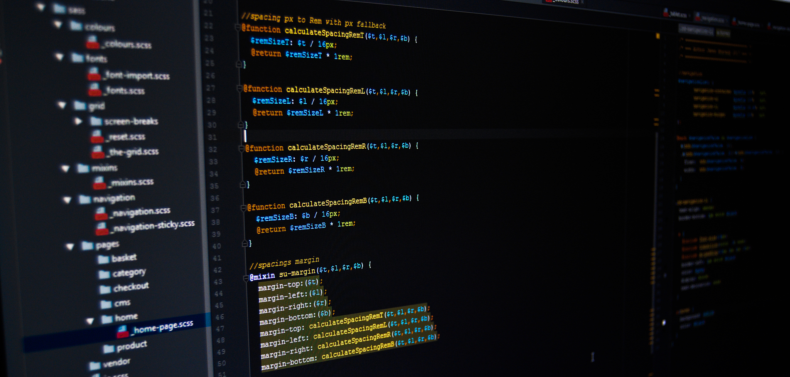Collapse the pages folder

tap(70, 246)
